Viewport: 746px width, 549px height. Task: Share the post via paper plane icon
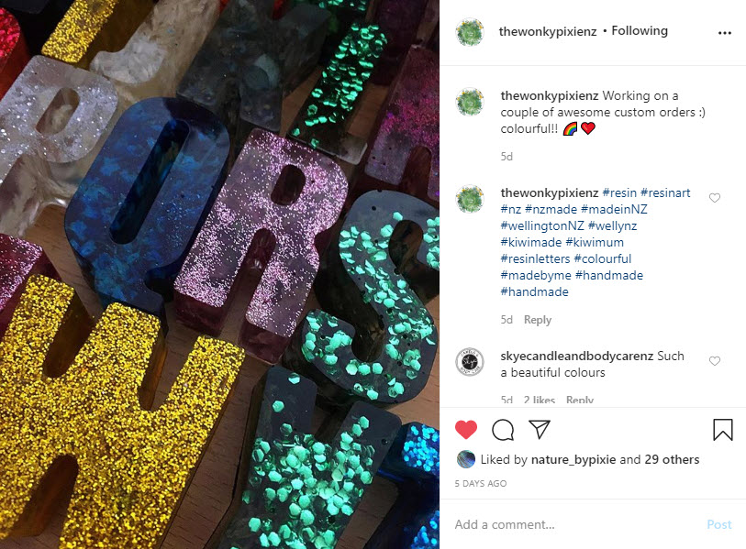540,429
